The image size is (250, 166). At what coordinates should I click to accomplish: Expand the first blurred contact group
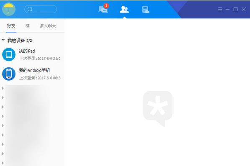click(x=3, y=88)
